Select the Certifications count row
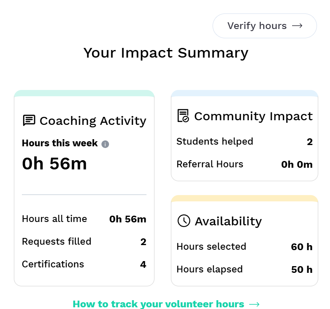The height and width of the screenshot is (309, 330). click(84, 264)
